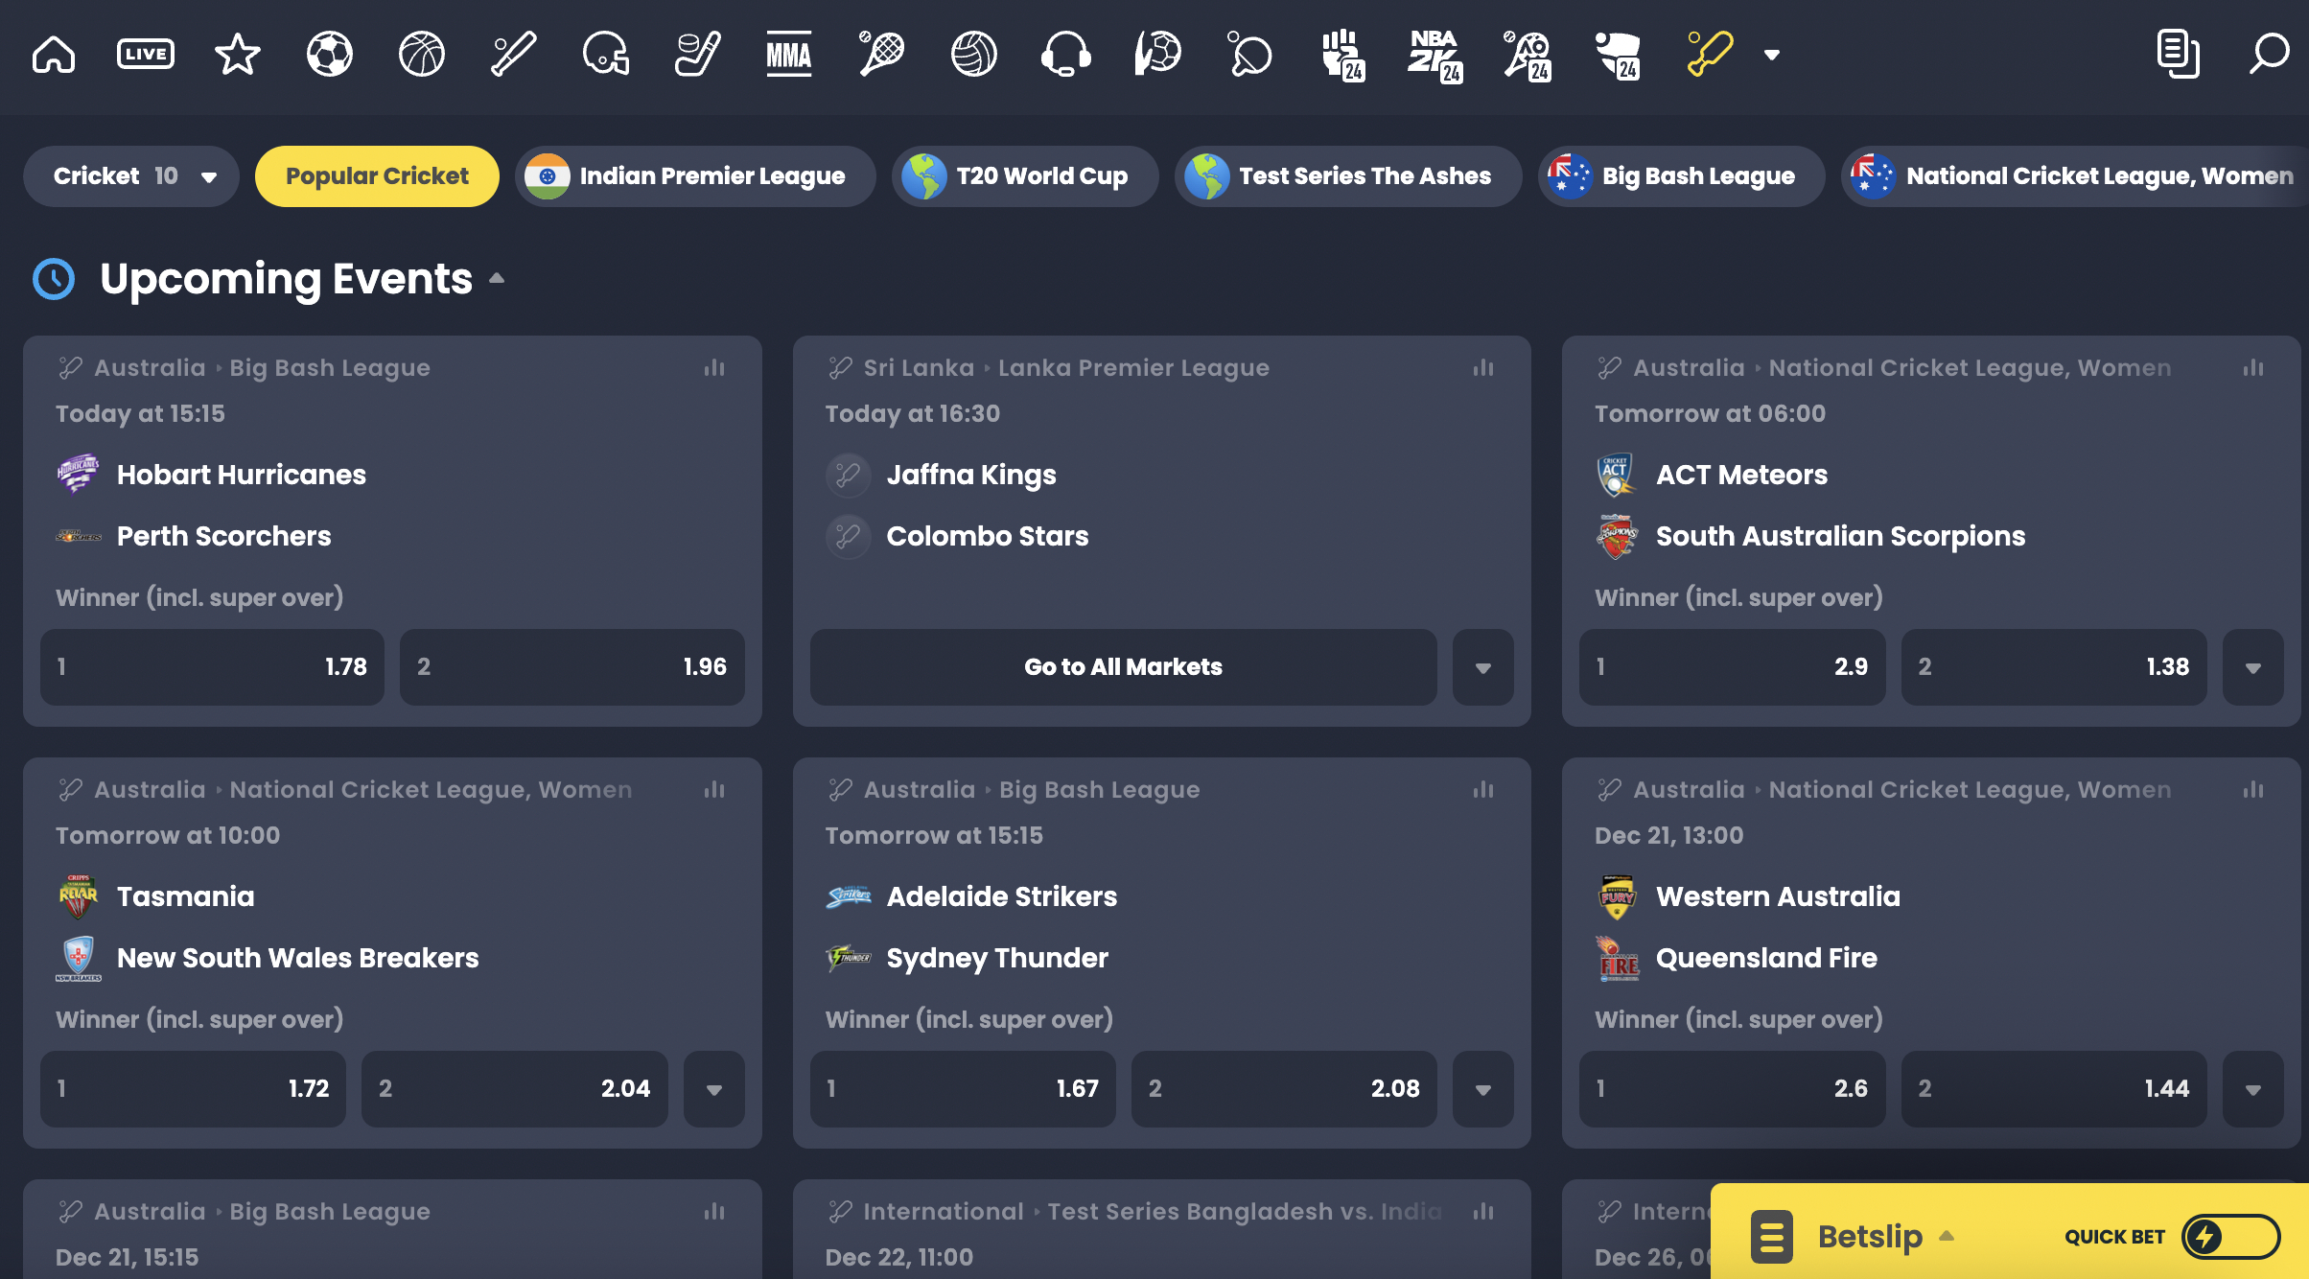2309x1279 pixels.
Task: Select the Indian Premier League tab
Action: click(x=695, y=176)
